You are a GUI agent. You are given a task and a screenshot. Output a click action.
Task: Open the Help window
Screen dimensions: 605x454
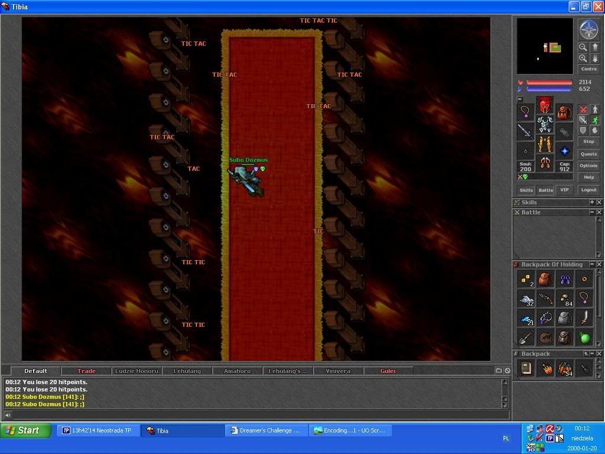pyautogui.click(x=589, y=177)
